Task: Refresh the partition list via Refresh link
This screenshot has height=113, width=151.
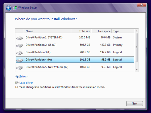Action: [24, 77]
